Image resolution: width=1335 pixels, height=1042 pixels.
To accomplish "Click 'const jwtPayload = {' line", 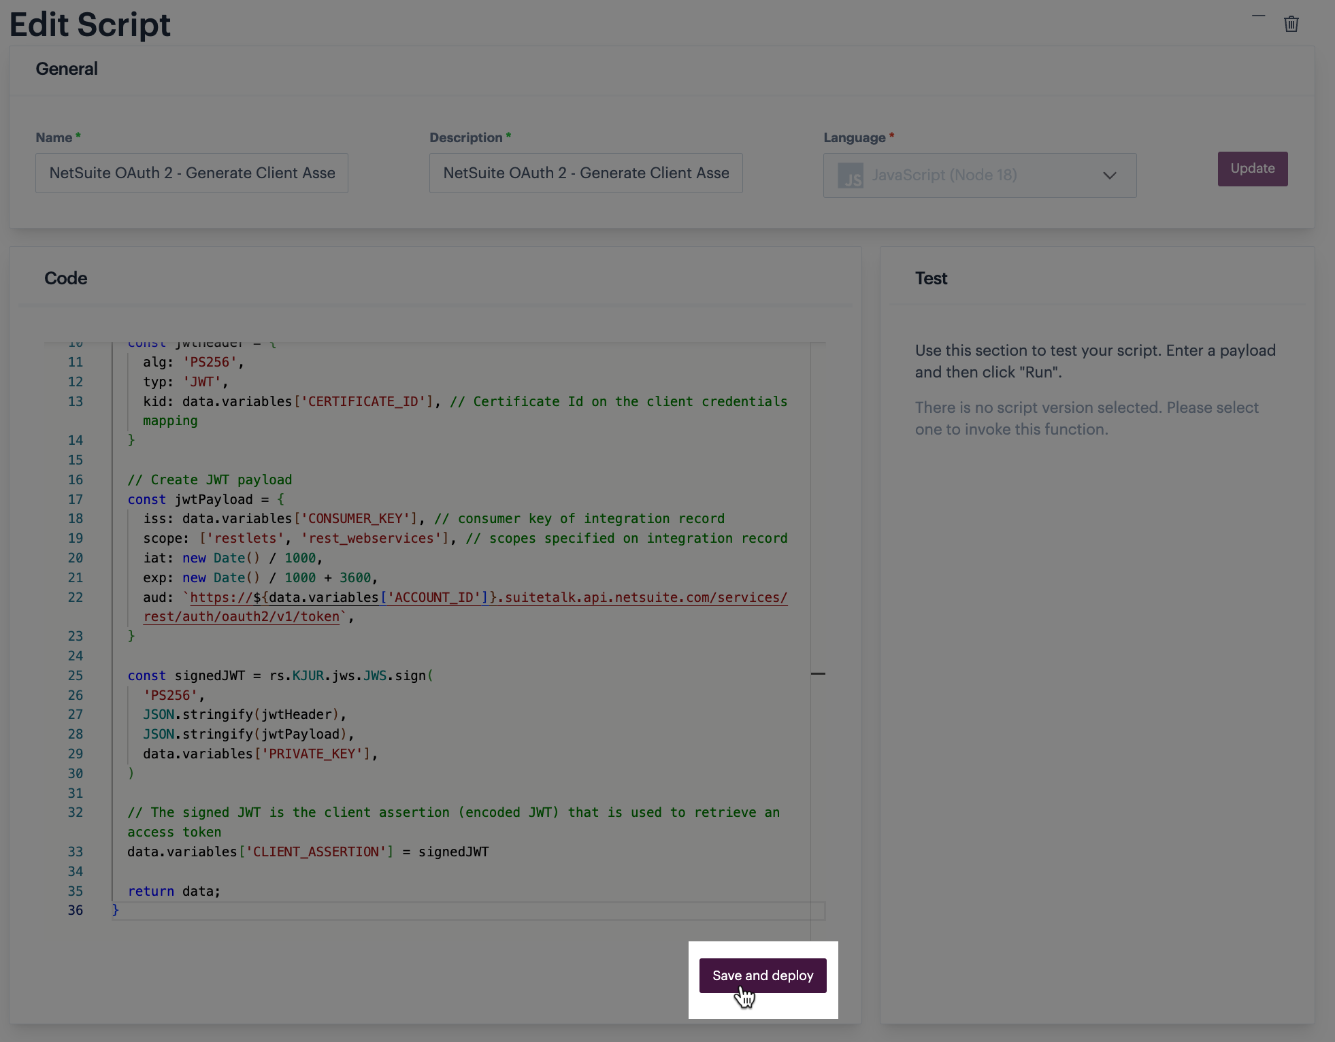I will (x=205, y=499).
